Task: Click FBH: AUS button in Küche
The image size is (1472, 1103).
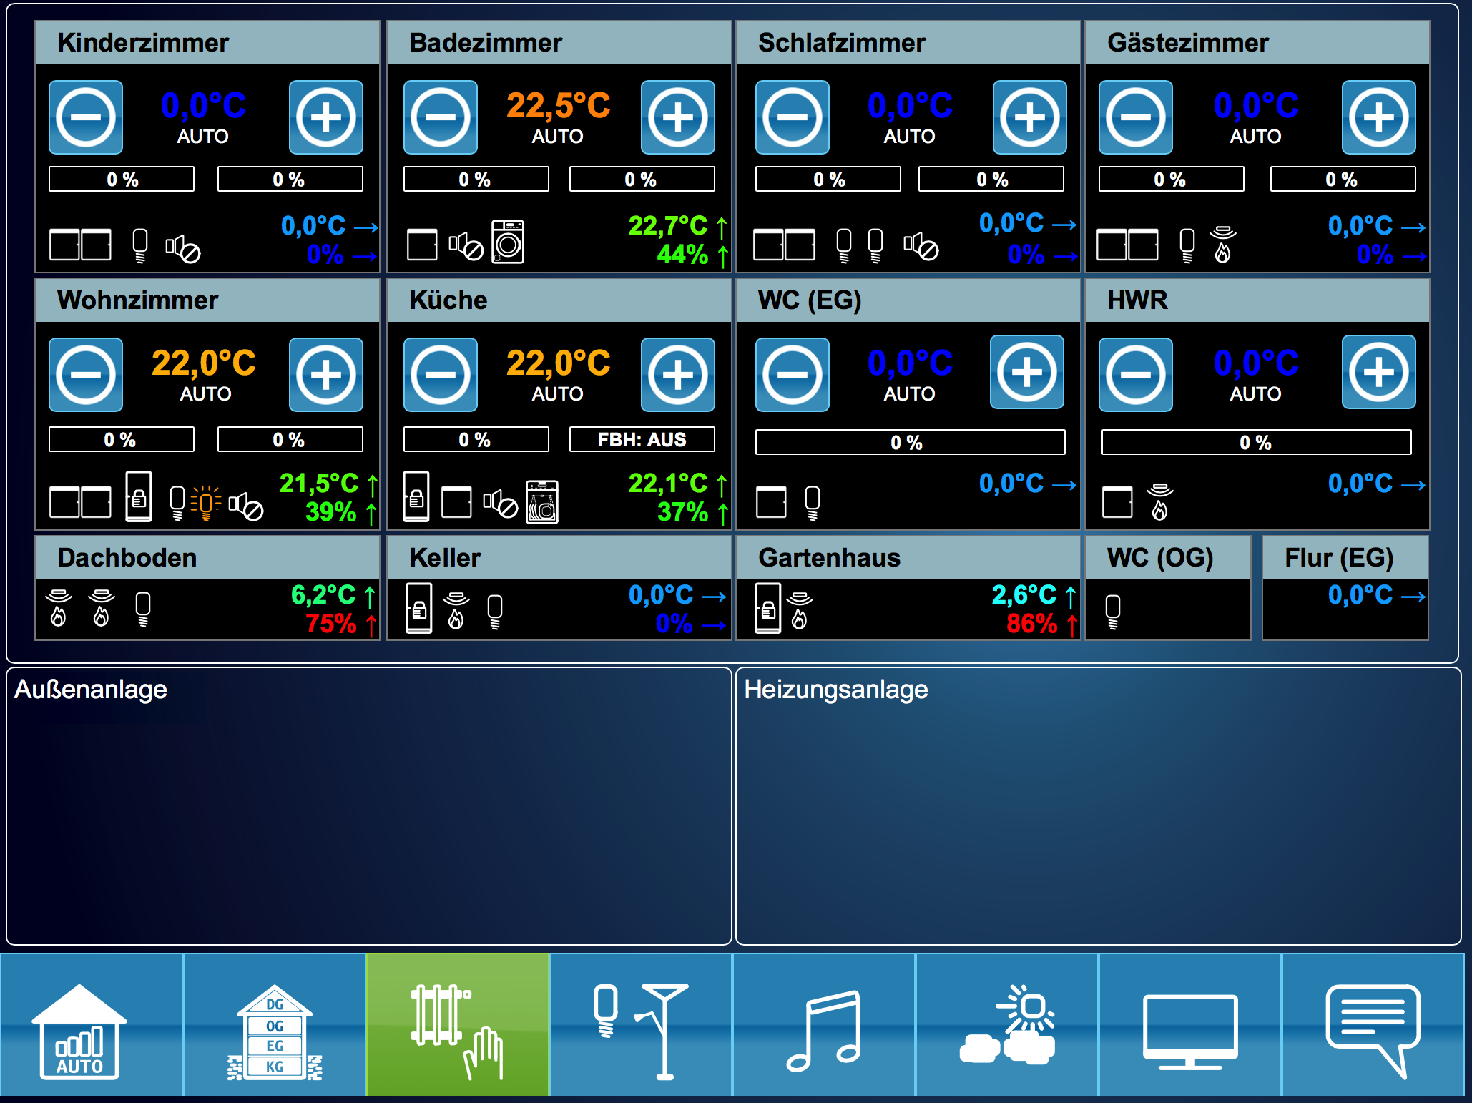Action: [x=642, y=439]
